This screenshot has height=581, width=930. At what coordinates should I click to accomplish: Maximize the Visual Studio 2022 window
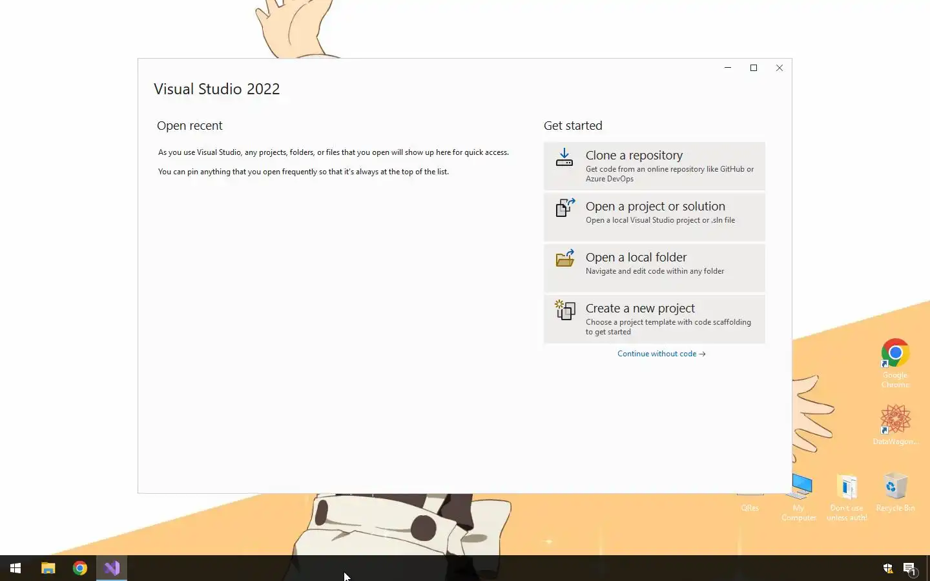click(x=754, y=68)
